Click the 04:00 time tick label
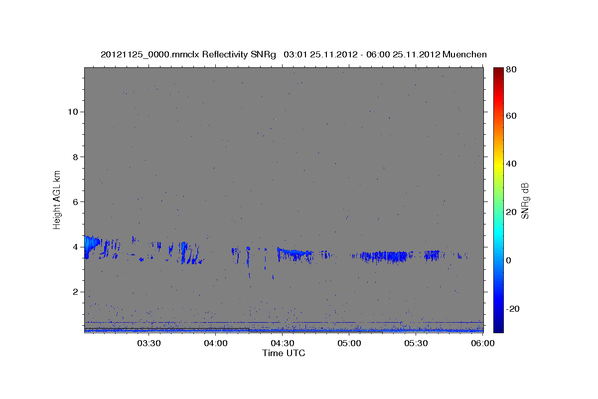The width and height of the screenshot is (598, 399). pyautogui.click(x=215, y=343)
